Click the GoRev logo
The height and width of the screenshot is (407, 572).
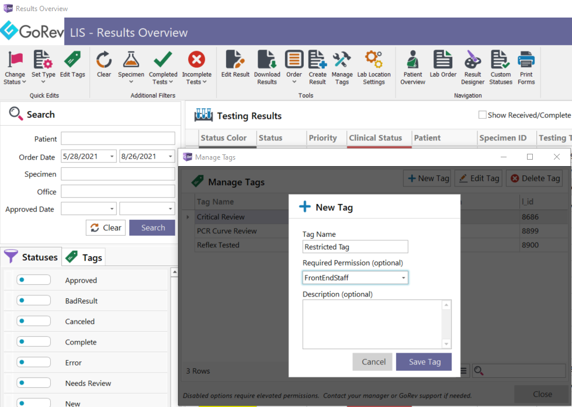32,31
